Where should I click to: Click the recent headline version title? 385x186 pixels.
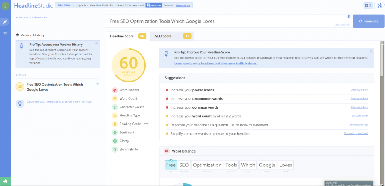(55, 87)
